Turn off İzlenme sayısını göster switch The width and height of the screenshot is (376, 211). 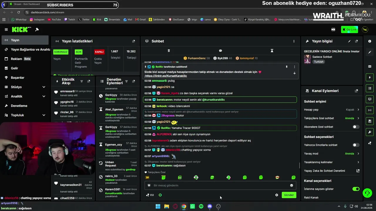356,189
